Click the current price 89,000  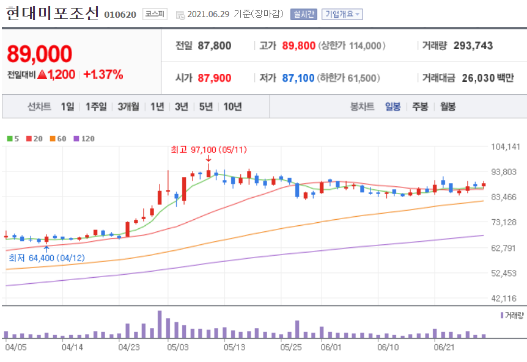[40, 54]
